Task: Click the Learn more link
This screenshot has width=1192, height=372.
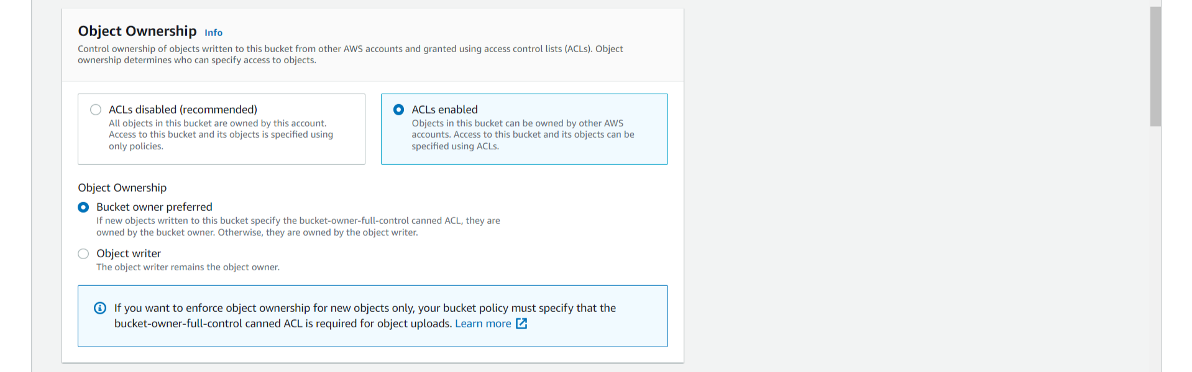Action: pyautogui.click(x=483, y=324)
